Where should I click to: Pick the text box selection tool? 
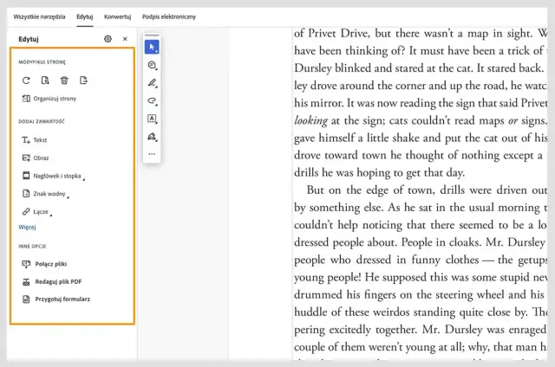(152, 119)
